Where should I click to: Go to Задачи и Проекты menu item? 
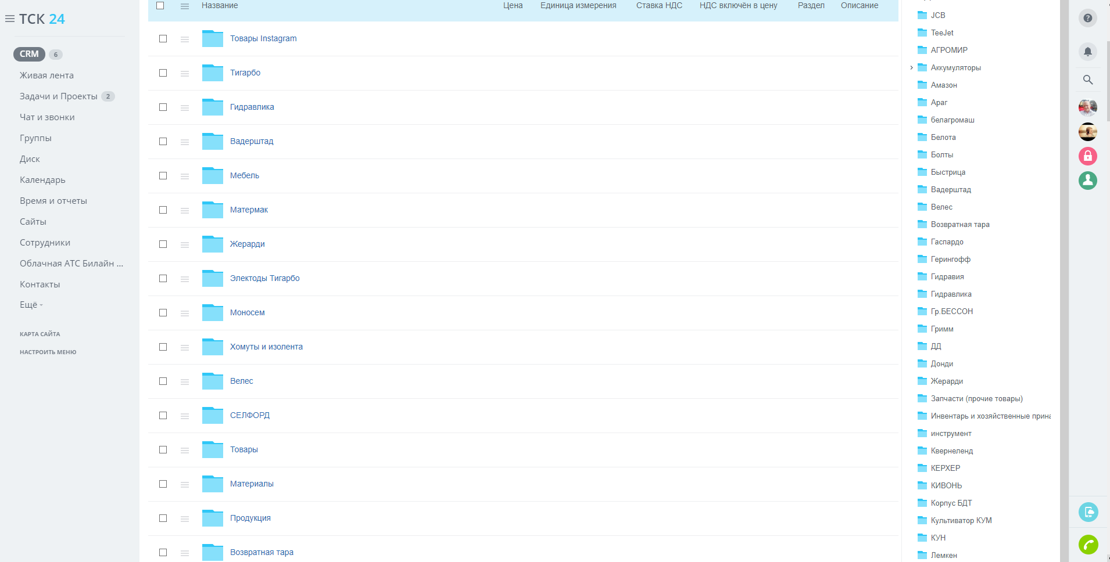point(58,96)
